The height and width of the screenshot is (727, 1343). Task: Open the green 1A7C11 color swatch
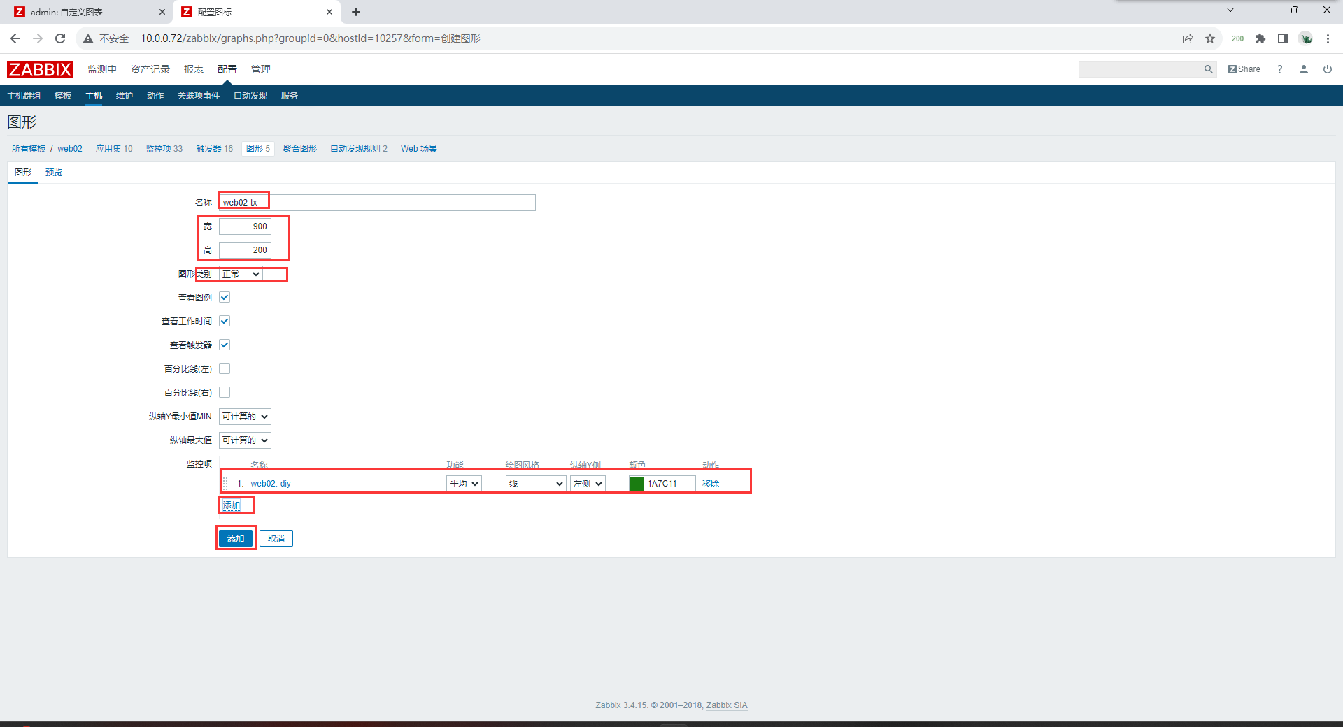(637, 484)
